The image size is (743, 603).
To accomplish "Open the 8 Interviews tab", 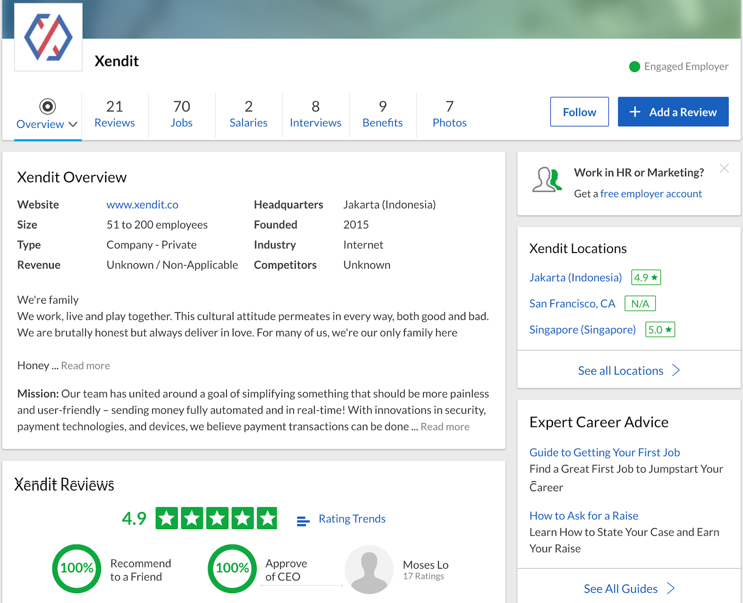I will pyautogui.click(x=316, y=114).
